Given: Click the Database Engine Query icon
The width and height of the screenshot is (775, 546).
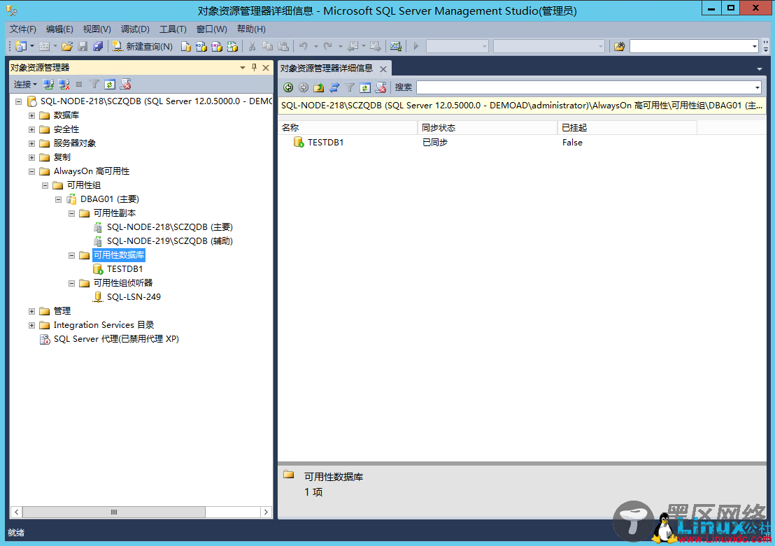Looking at the screenshot, I should tap(185, 46).
